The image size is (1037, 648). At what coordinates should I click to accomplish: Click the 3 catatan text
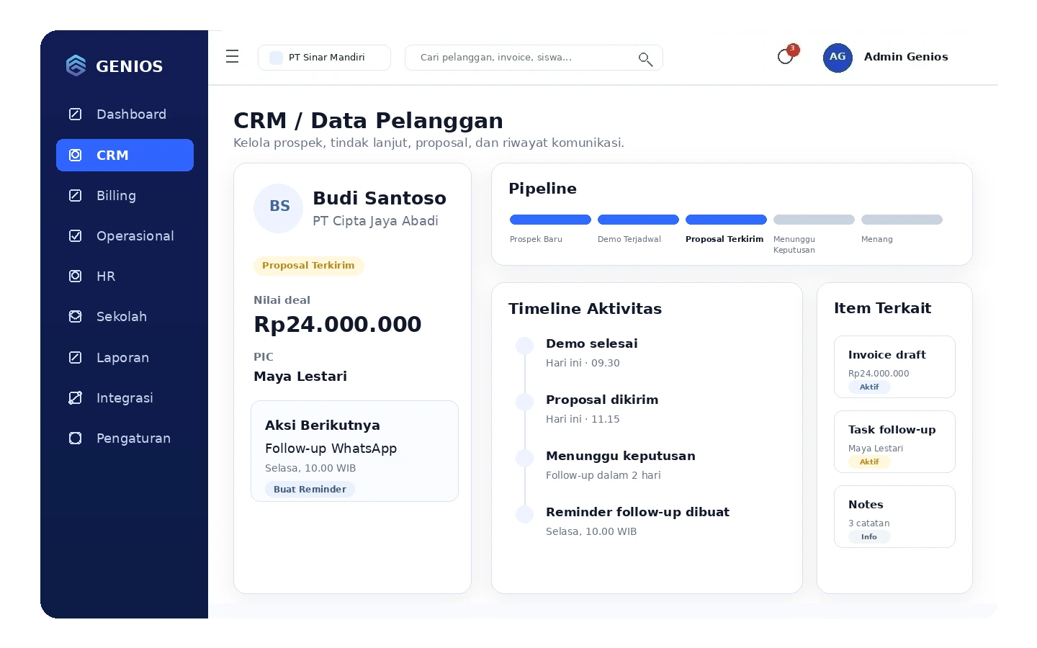(x=868, y=523)
